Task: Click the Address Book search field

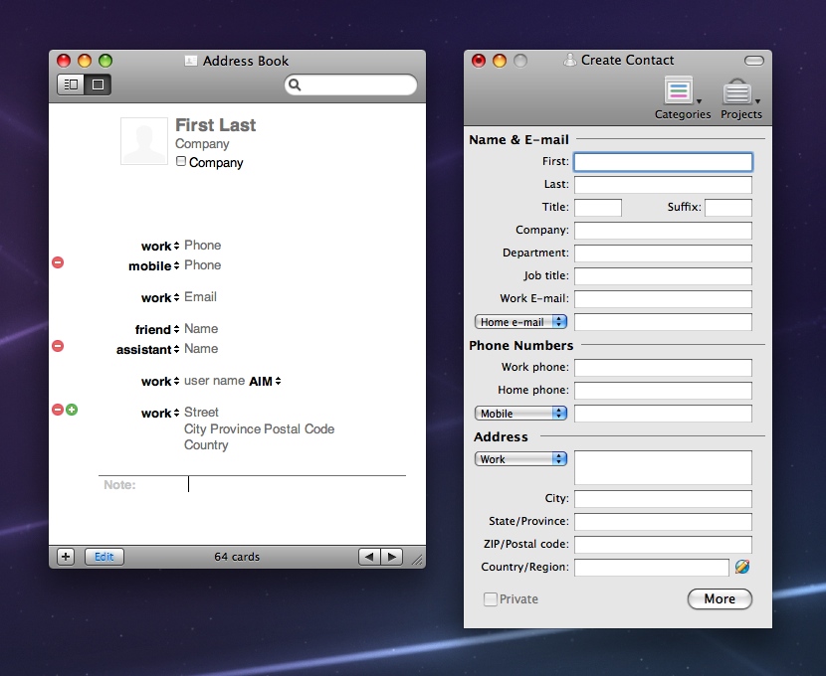Action: coord(356,85)
